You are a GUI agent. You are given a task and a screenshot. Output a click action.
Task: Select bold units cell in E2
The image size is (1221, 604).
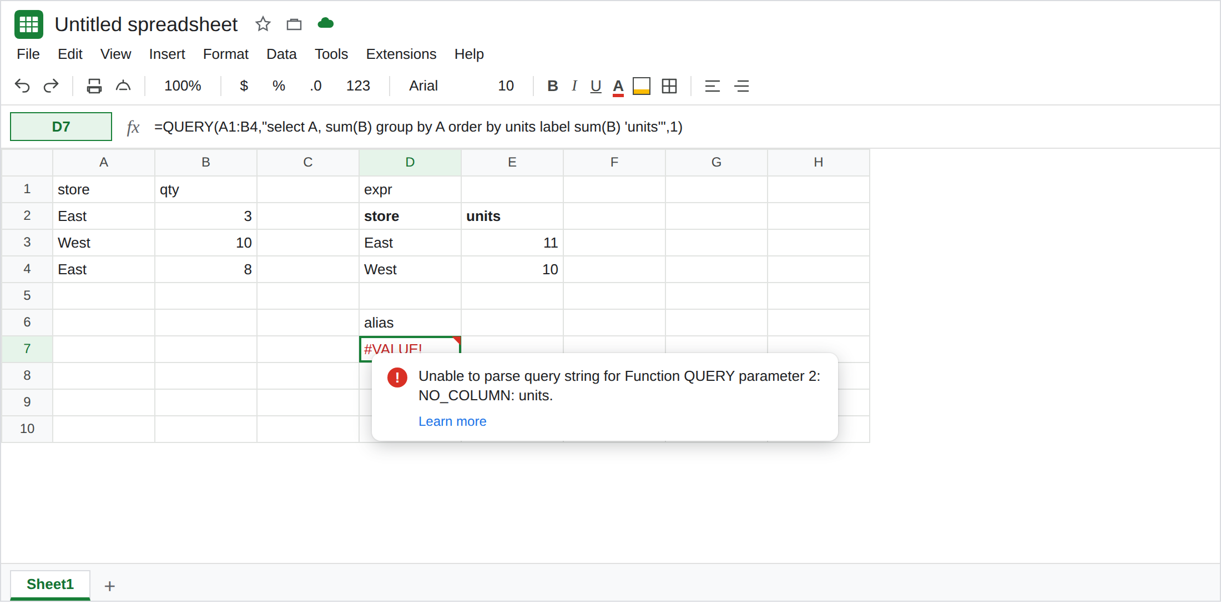pos(512,216)
